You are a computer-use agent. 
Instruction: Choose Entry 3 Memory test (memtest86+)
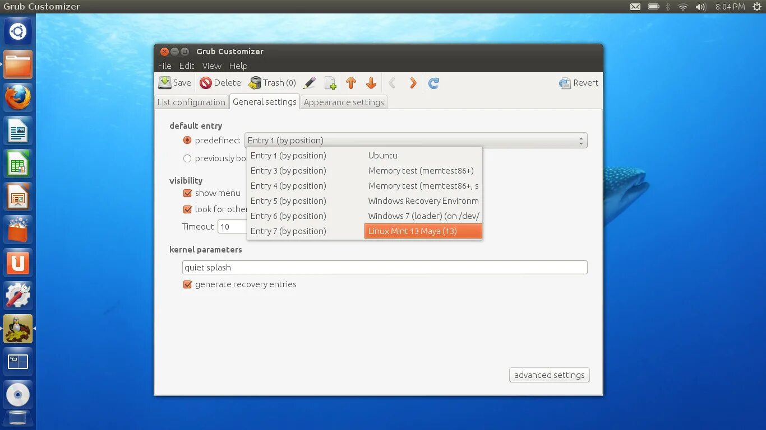pos(364,171)
